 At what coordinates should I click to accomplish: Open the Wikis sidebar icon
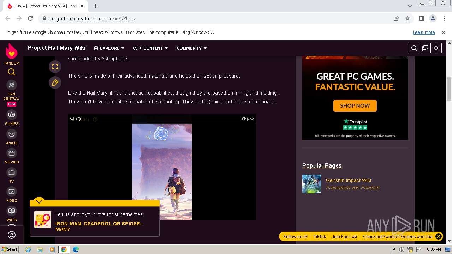pyautogui.click(x=12, y=211)
